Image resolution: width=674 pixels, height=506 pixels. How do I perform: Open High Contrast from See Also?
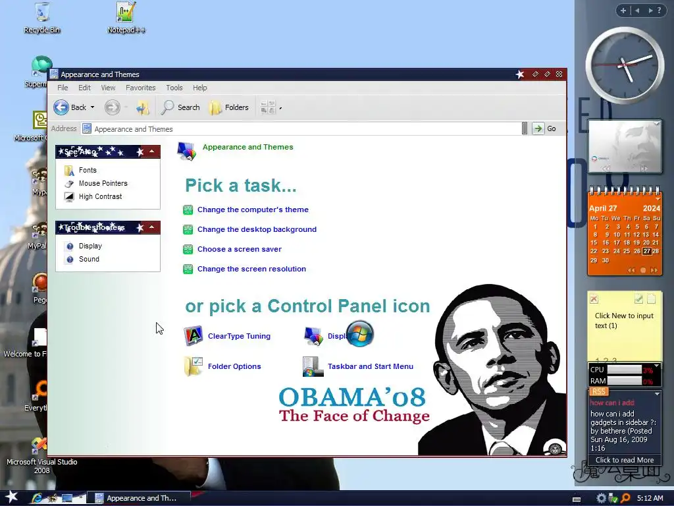pos(100,196)
